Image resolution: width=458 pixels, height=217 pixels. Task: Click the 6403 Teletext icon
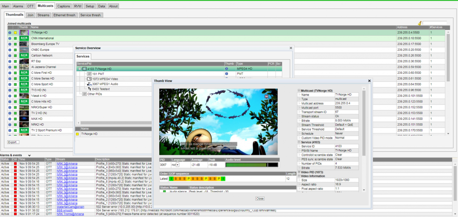[89, 89]
